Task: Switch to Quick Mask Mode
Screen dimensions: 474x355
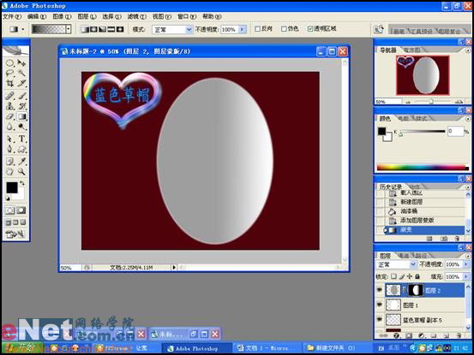Action: tap(21, 210)
